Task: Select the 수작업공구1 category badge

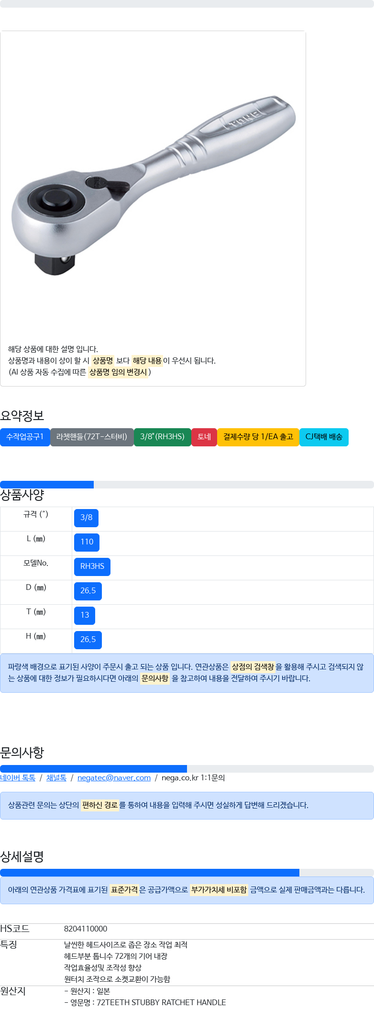Action: tap(25, 437)
